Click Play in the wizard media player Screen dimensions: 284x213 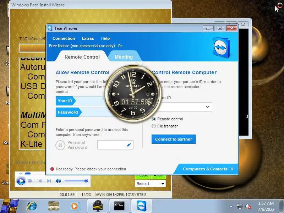coord(21,181)
